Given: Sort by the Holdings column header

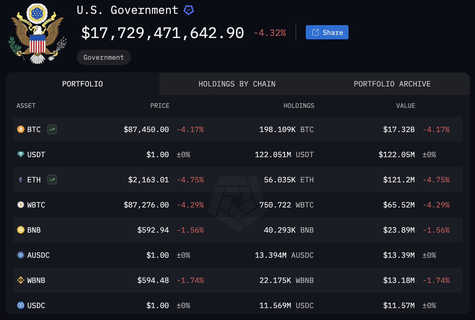Looking at the screenshot, I should [299, 106].
